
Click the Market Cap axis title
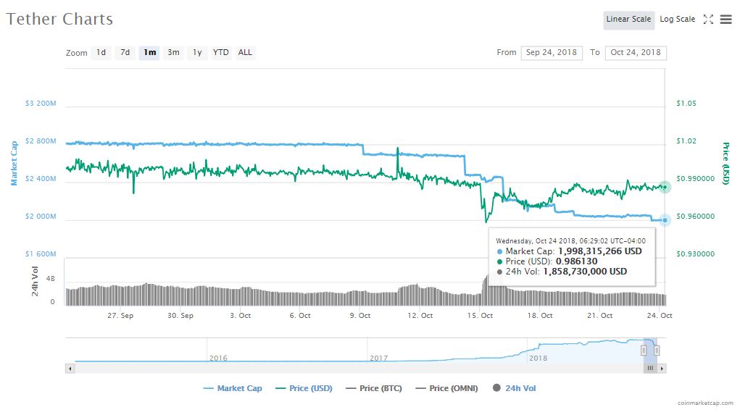pyautogui.click(x=14, y=163)
